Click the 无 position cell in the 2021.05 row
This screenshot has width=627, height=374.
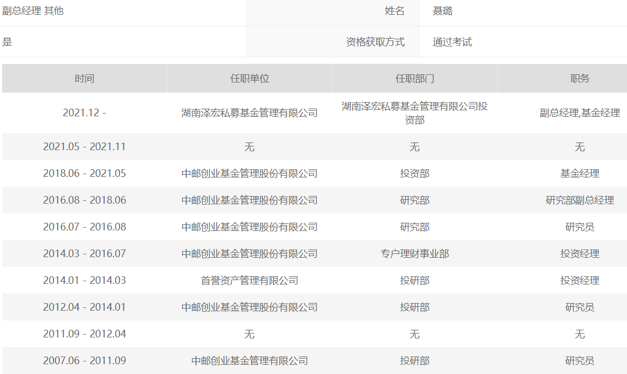tap(580, 146)
